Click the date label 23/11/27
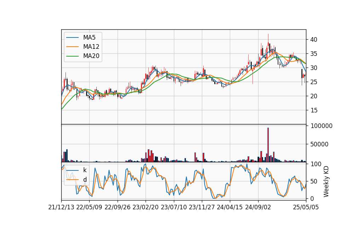This screenshot has width=340, height=244. pos(202,207)
